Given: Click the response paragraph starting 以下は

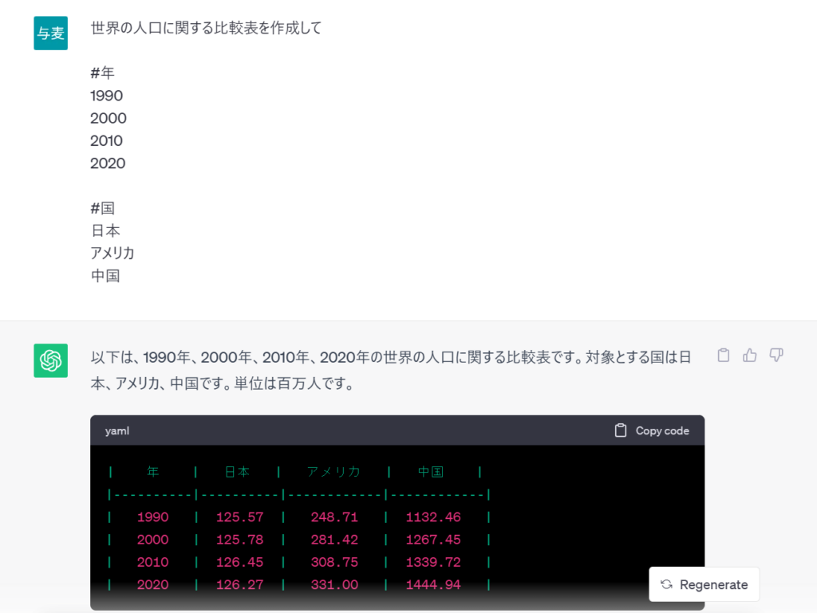Looking at the screenshot, I should [391, 370].
